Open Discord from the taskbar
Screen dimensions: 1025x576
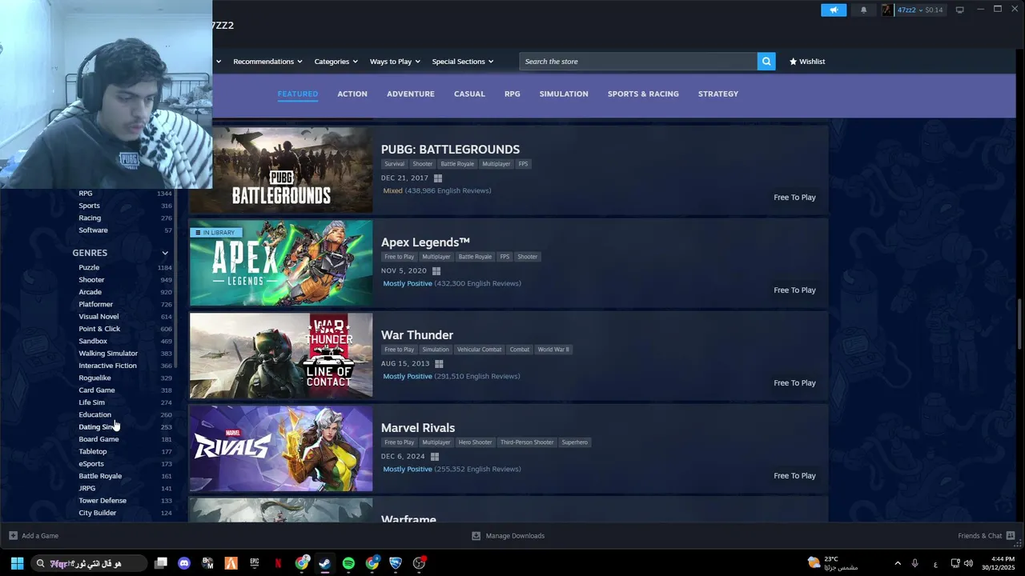pos(184,563)
